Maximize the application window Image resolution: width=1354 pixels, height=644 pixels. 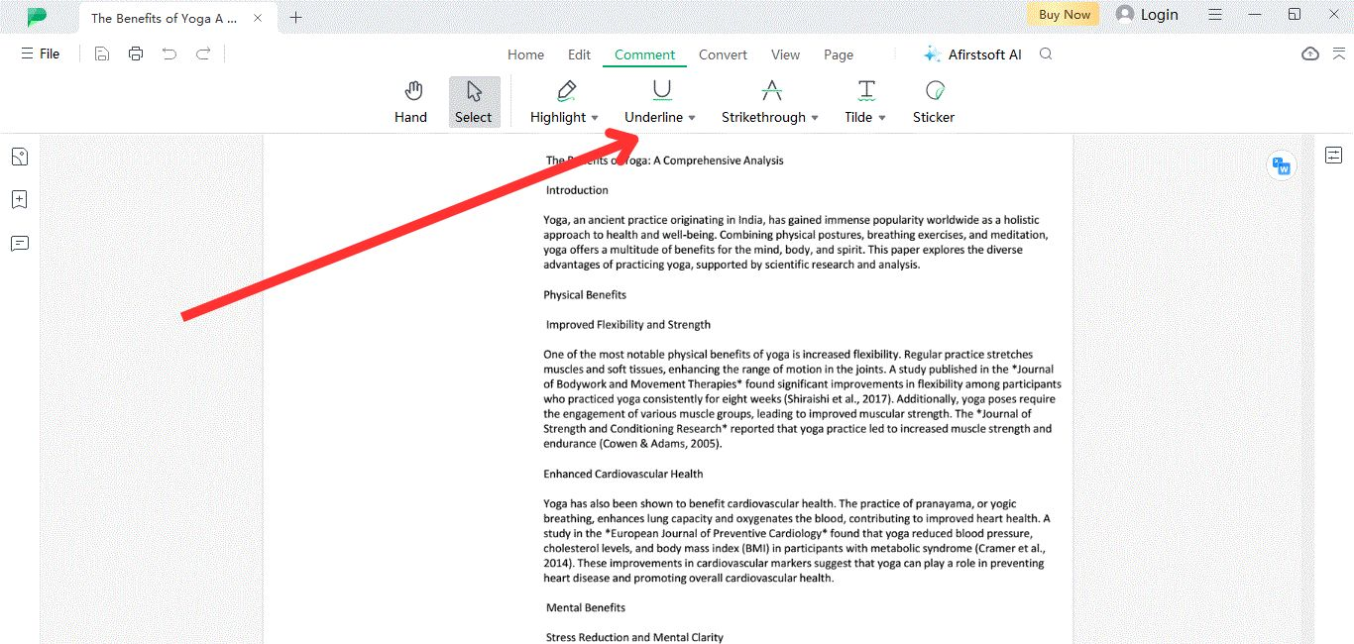coord(1295,14)
